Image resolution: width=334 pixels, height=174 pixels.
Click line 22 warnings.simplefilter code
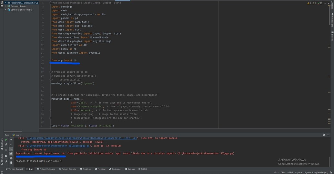click(x=73, y=83)
